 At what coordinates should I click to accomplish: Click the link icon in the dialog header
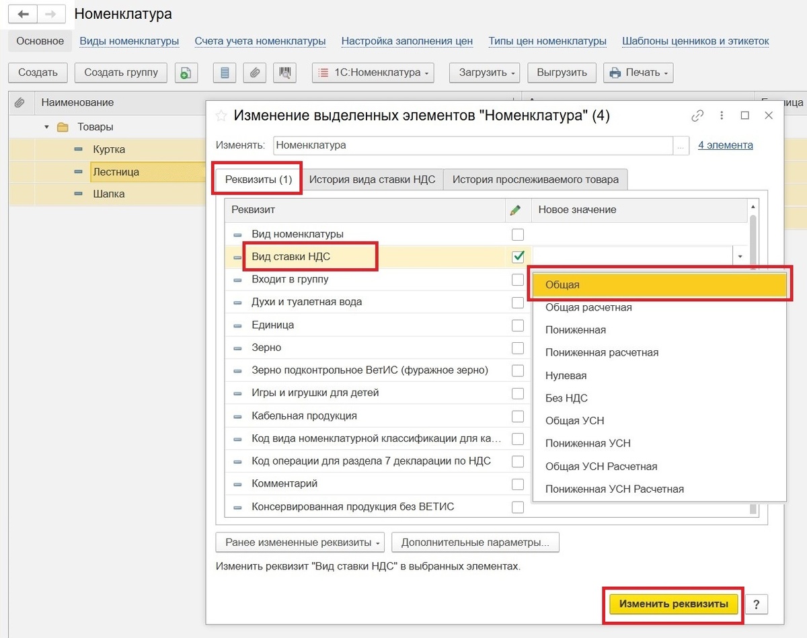[x=697, y=116]
